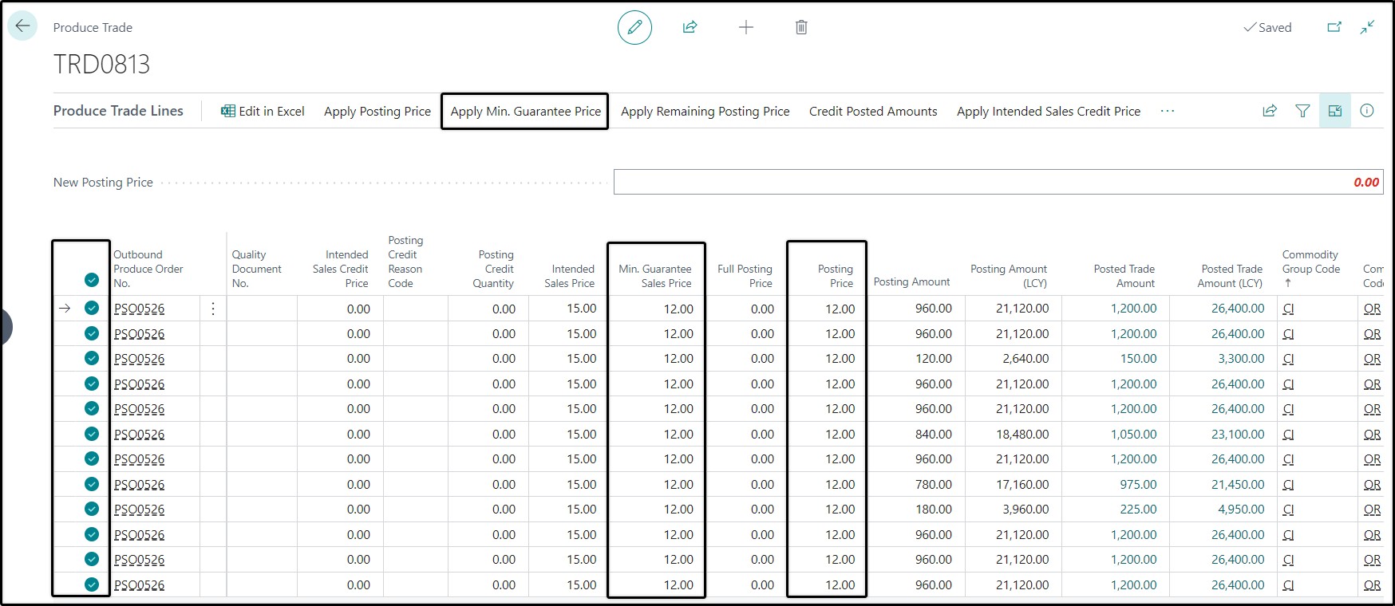This screenshot has width=1395, height=606.
Task: Focus the New Posting Price field
Action: 998,182
